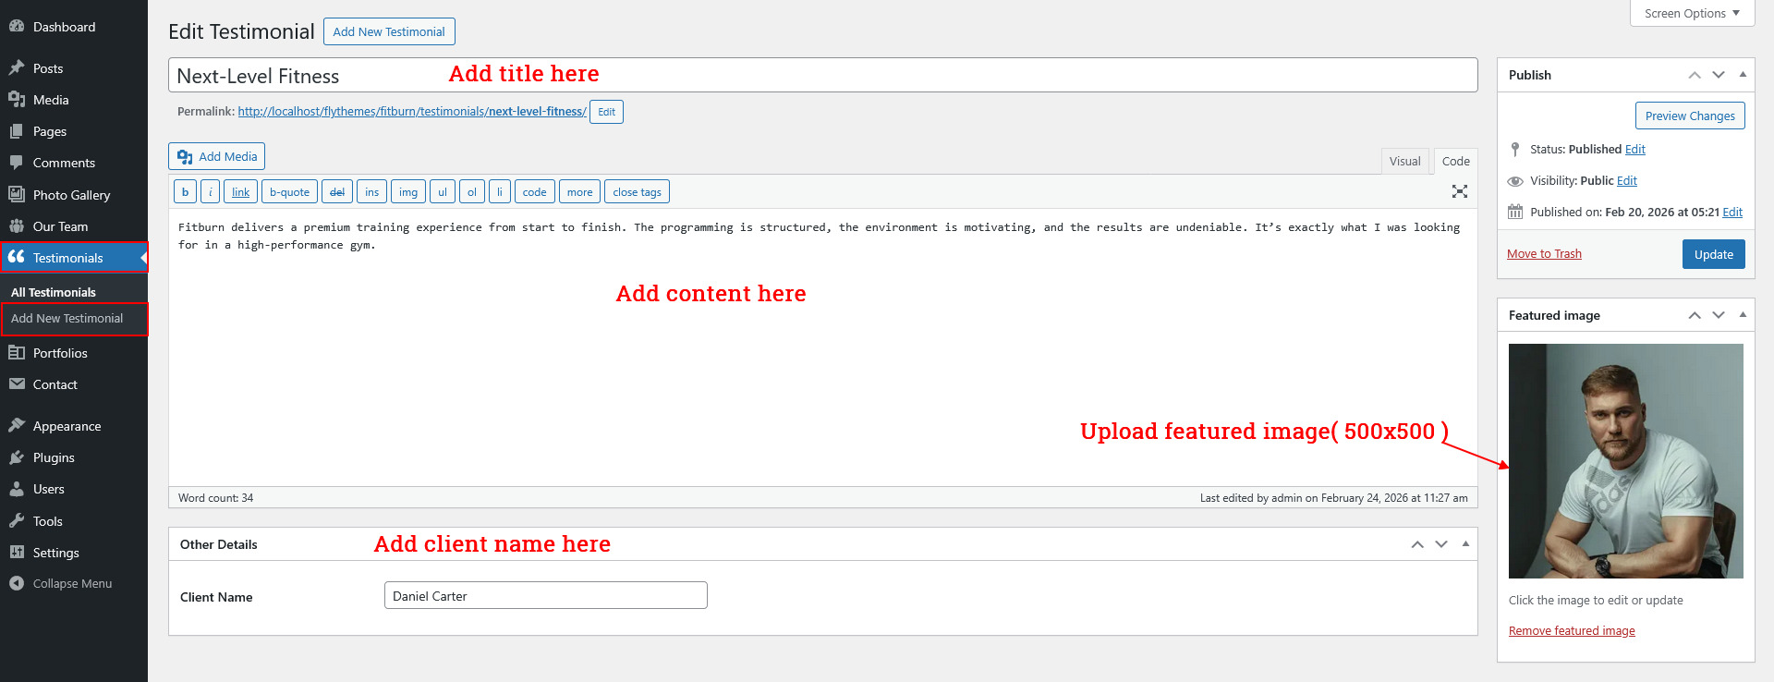Toggle the Featured image panel triangle
The width and height of the screenshot is (1774, 682).
(x=1743, y=315)
